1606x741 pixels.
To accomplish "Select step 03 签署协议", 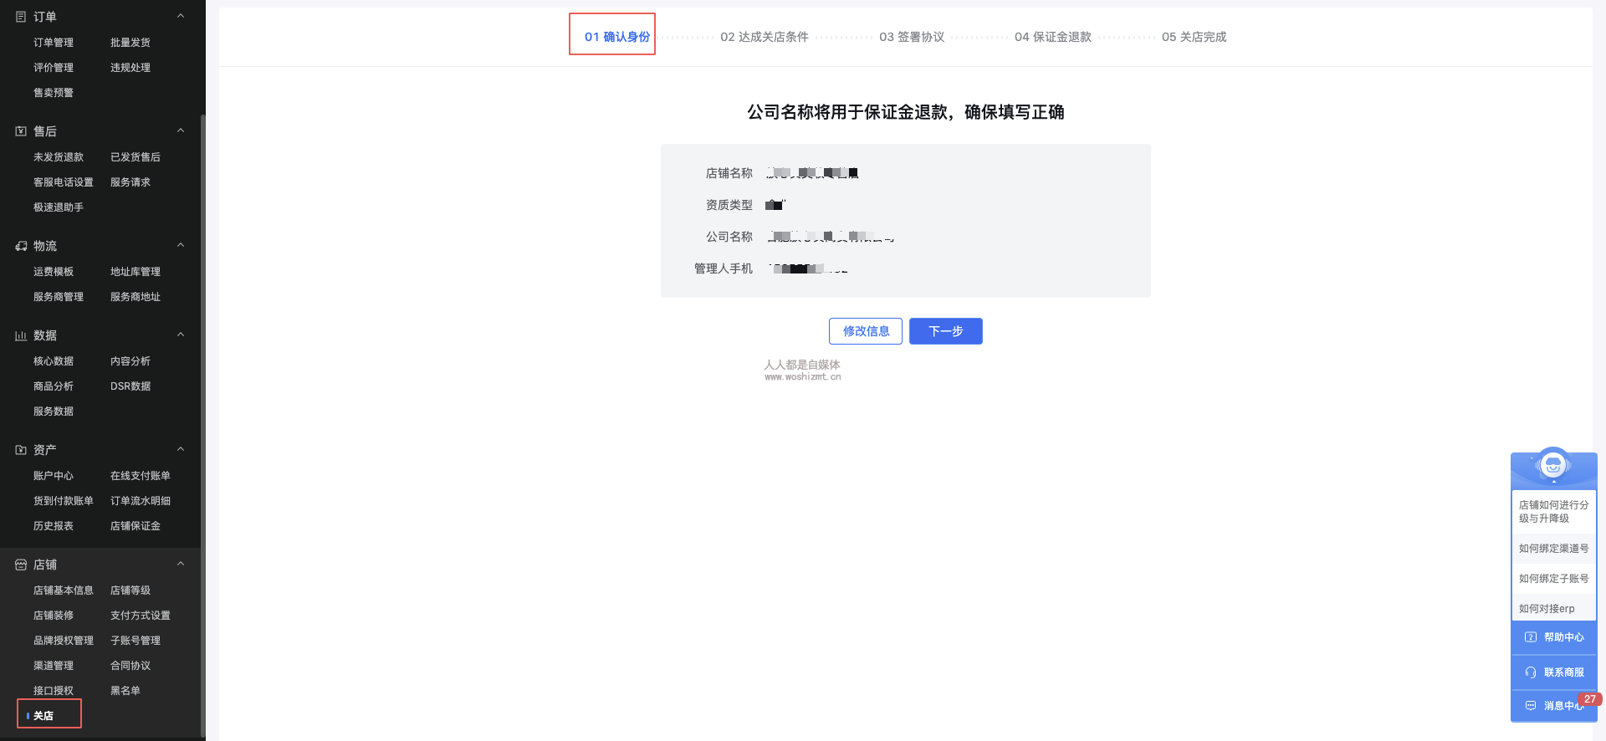I will pos(912,37).
